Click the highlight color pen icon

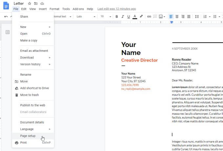(x=141, y=16)
